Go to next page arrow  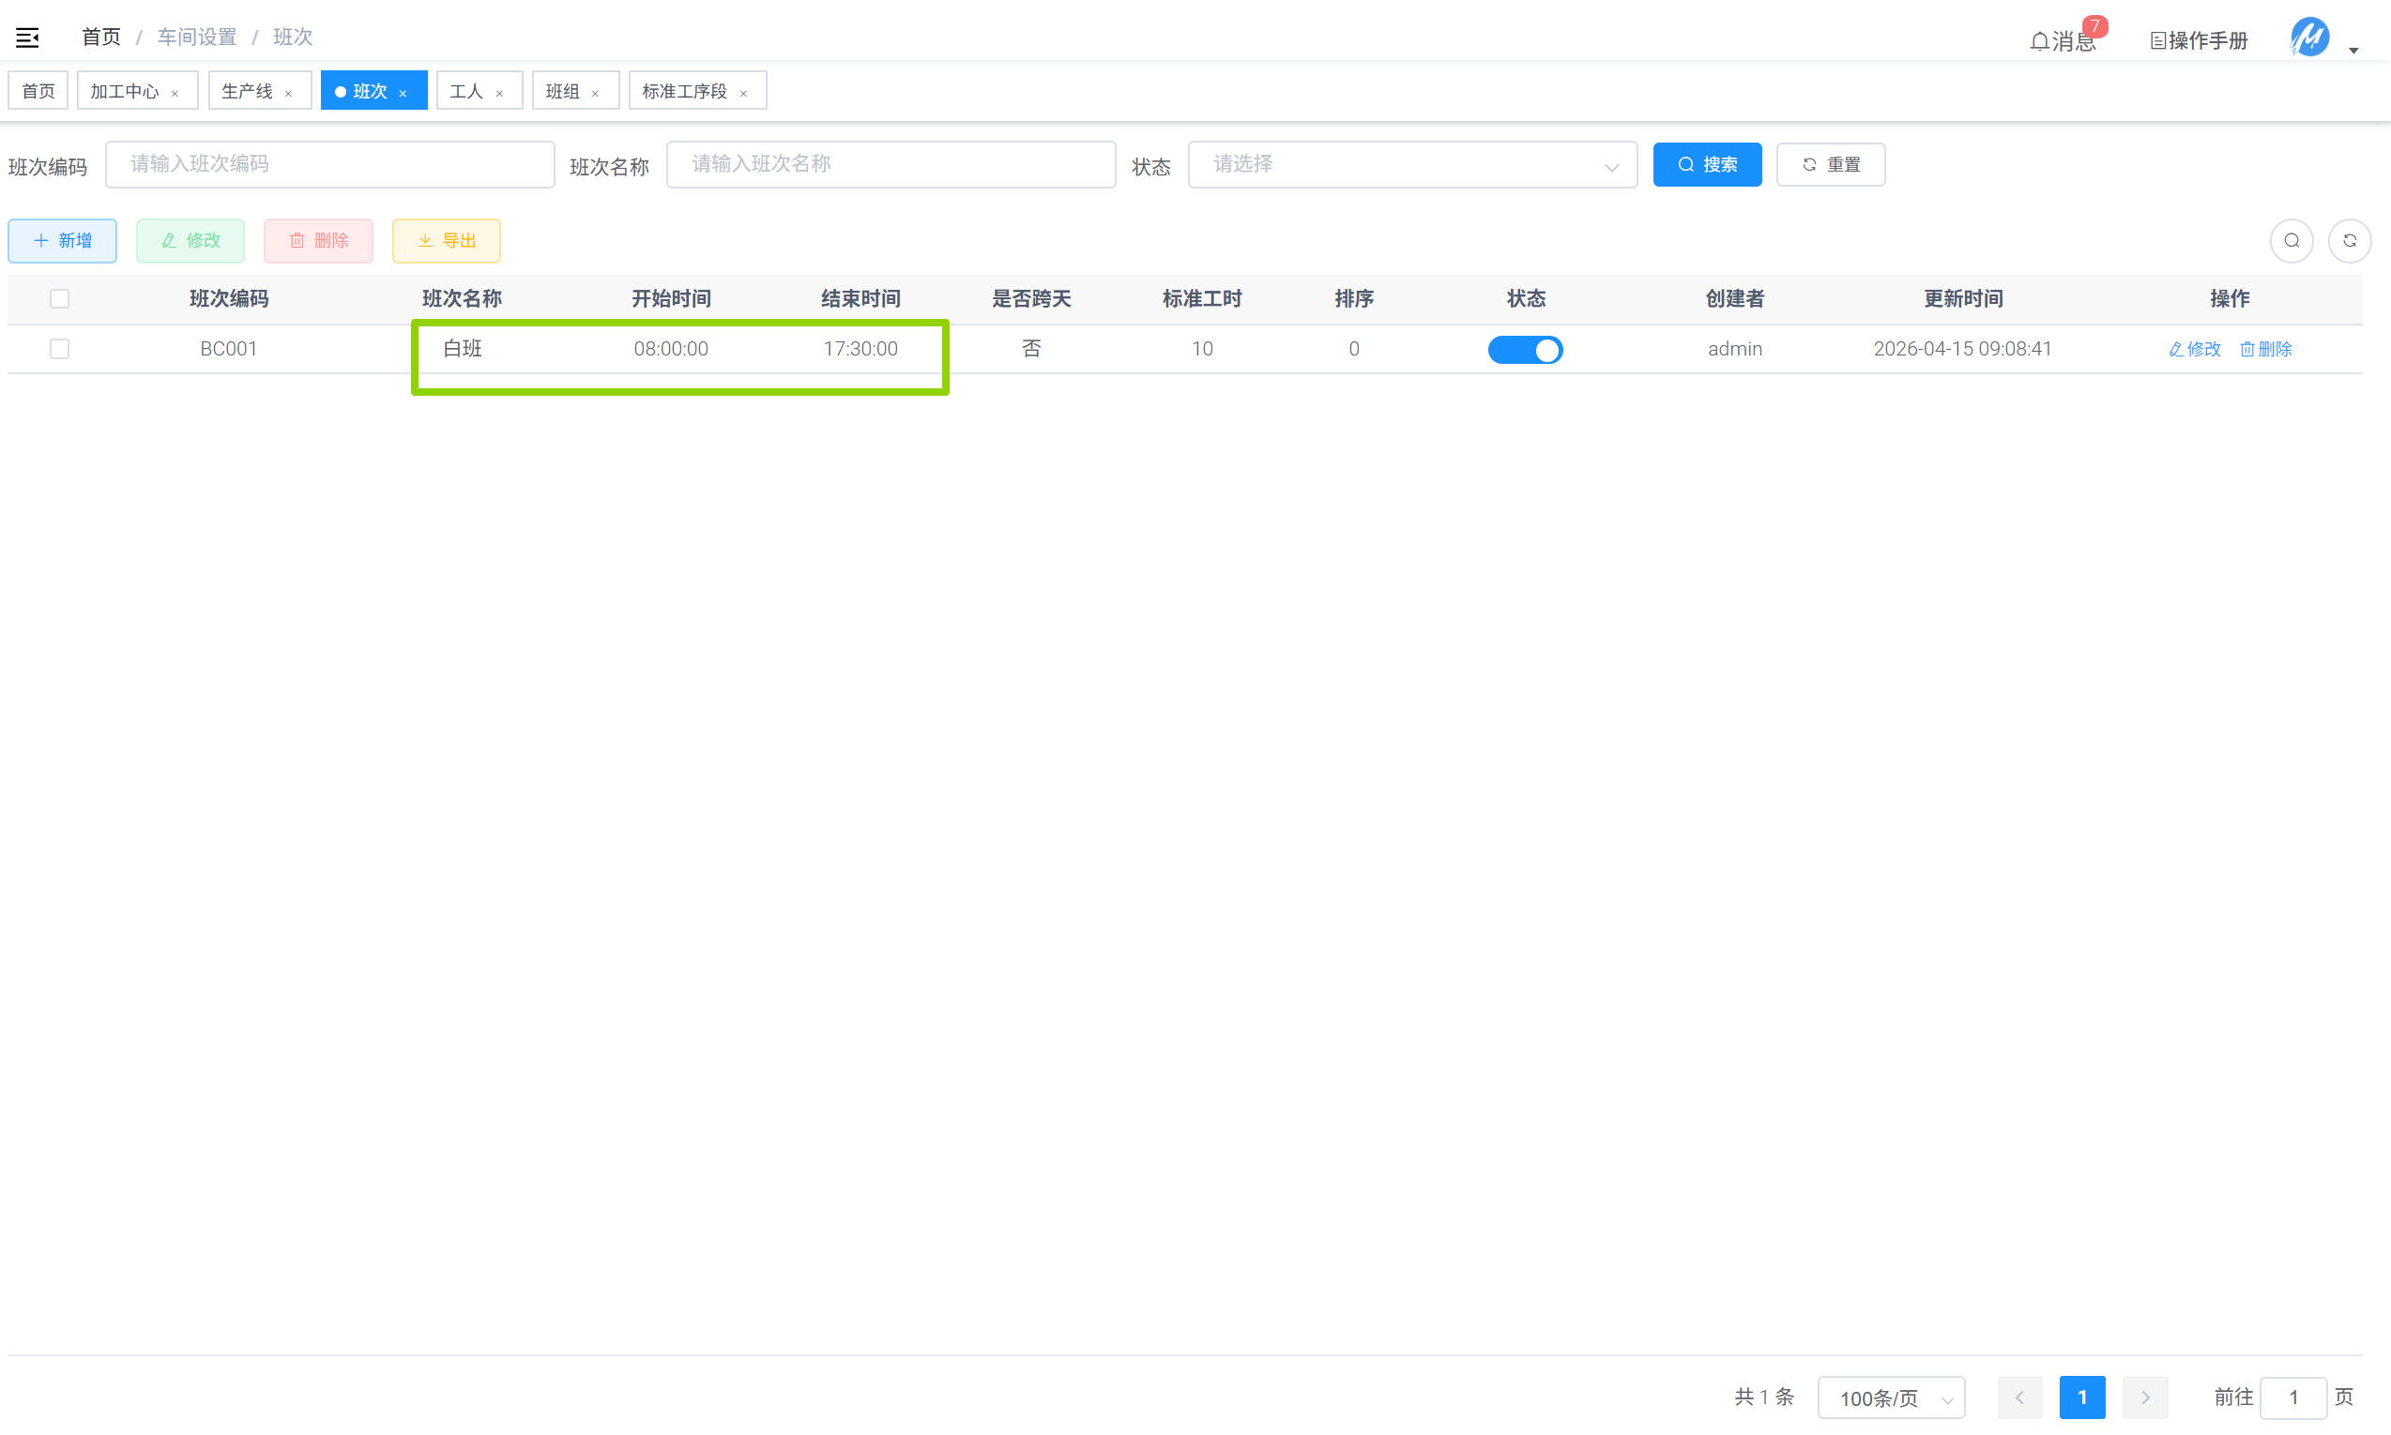pyautogui.click(x=2145, y=1397)
